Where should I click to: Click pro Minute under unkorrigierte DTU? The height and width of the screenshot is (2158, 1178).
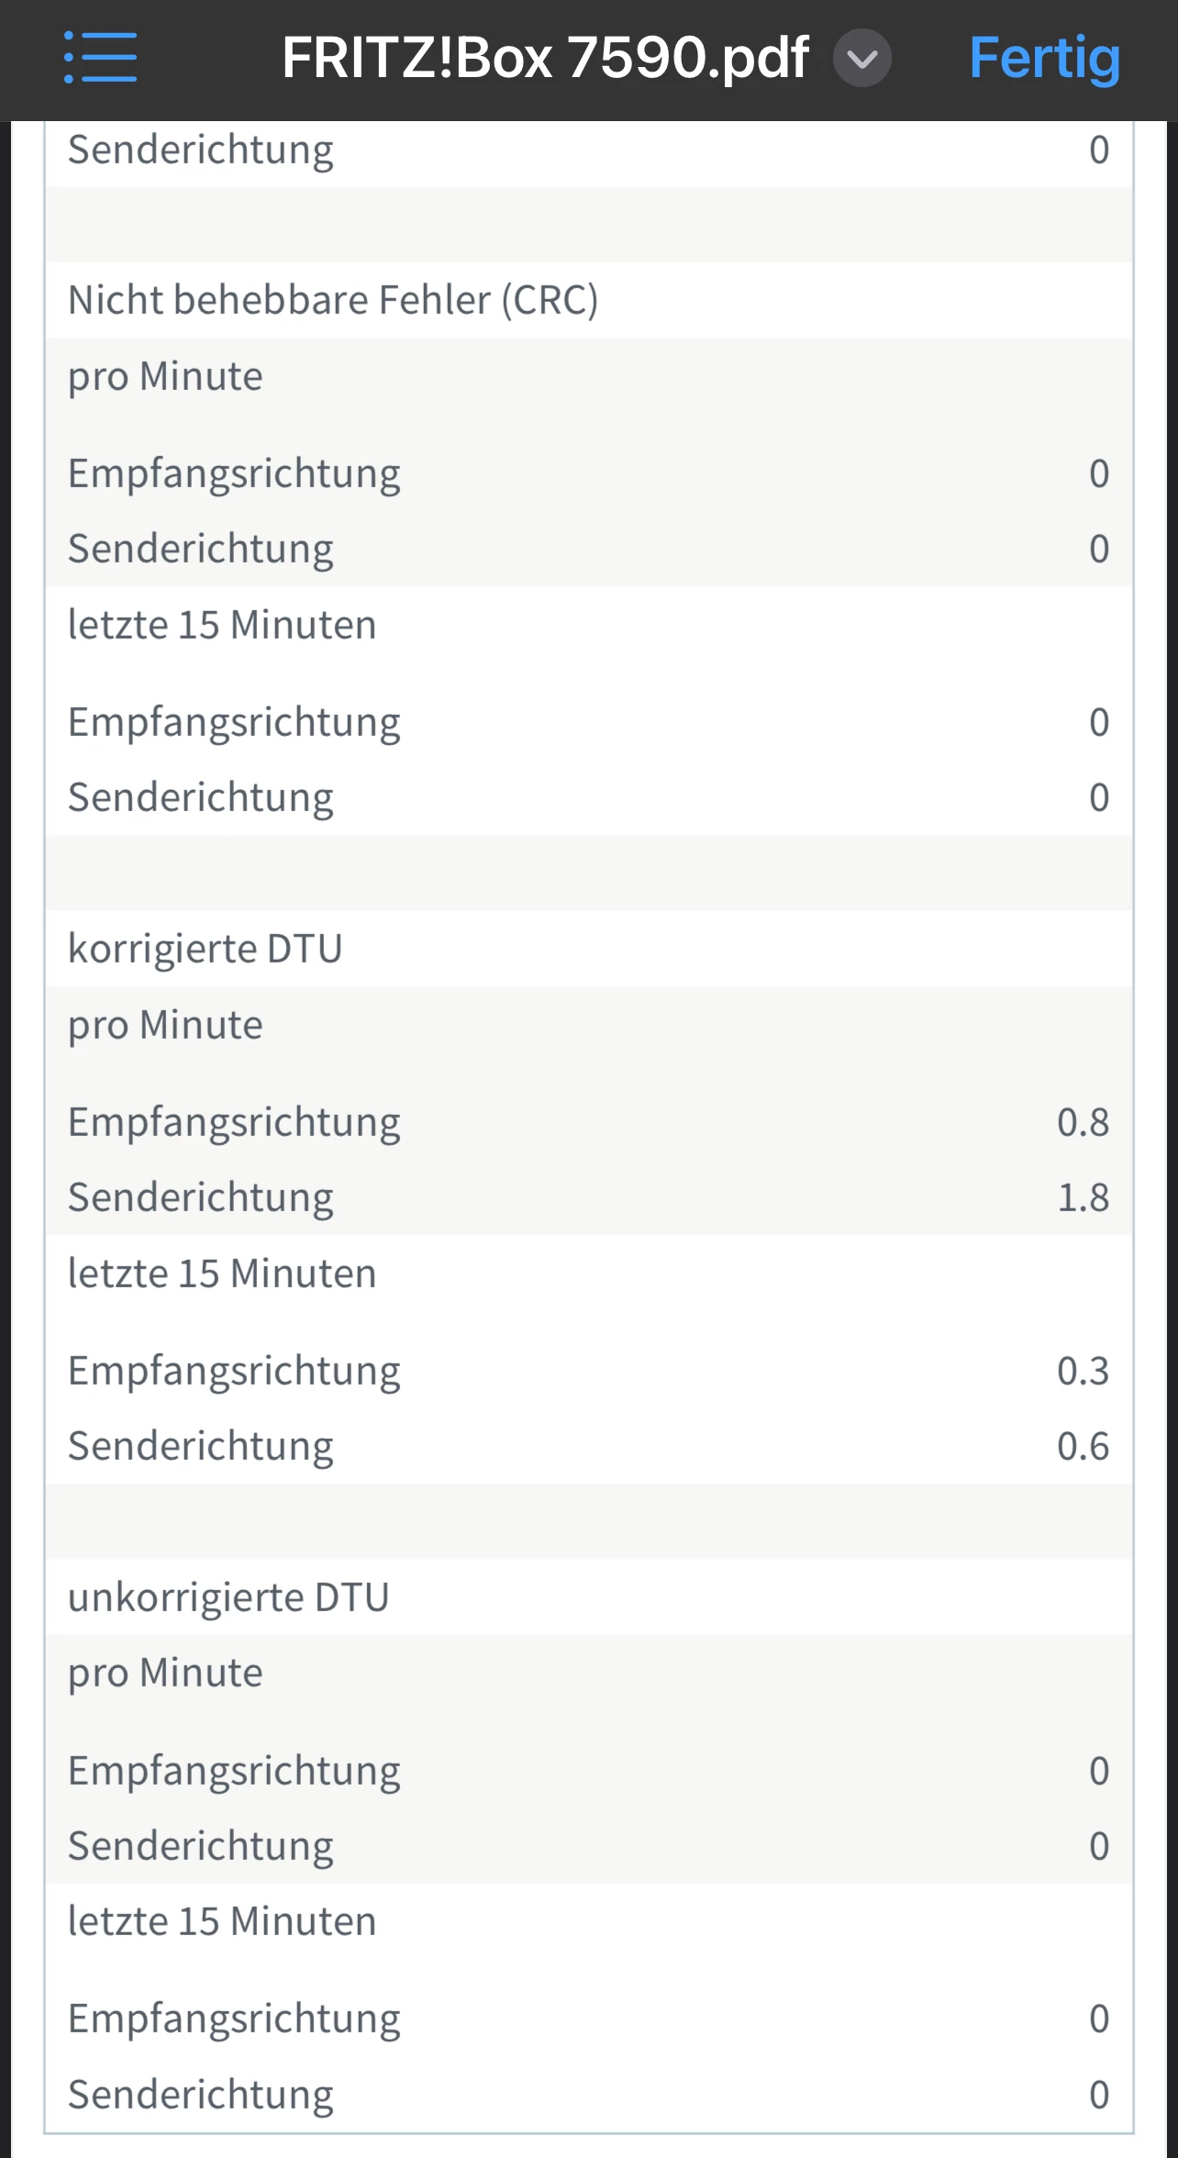pos(165,1673)
